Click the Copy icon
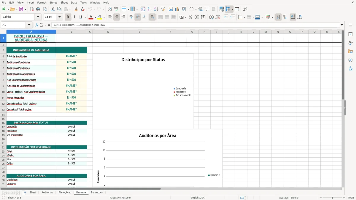Image resolution: width=356 pixels, height=200 pixels. (59, 9)
